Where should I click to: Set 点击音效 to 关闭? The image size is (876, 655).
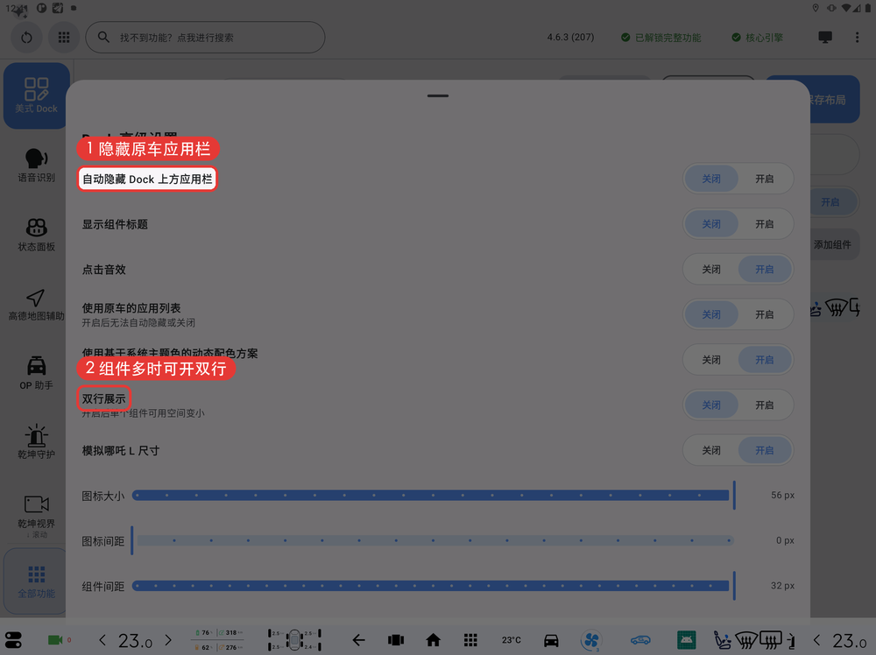711,269
